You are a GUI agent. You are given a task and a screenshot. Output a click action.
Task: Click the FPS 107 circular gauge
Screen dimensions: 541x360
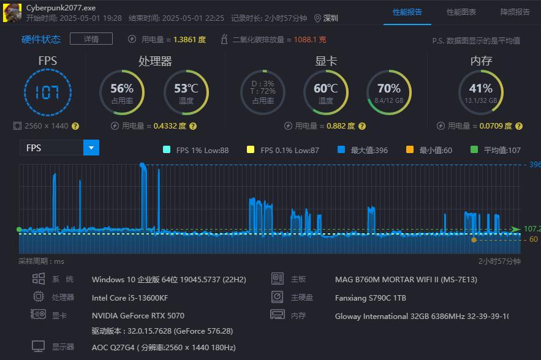point(48,92)
